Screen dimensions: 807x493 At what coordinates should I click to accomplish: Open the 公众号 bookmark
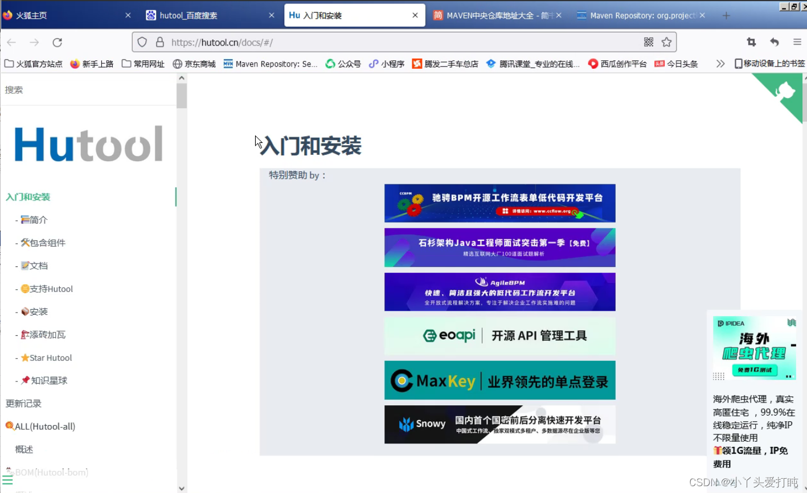(x=343, y=64)
